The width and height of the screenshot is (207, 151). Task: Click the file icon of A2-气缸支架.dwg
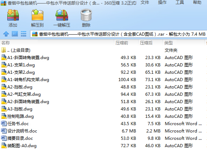click(4, 94)
